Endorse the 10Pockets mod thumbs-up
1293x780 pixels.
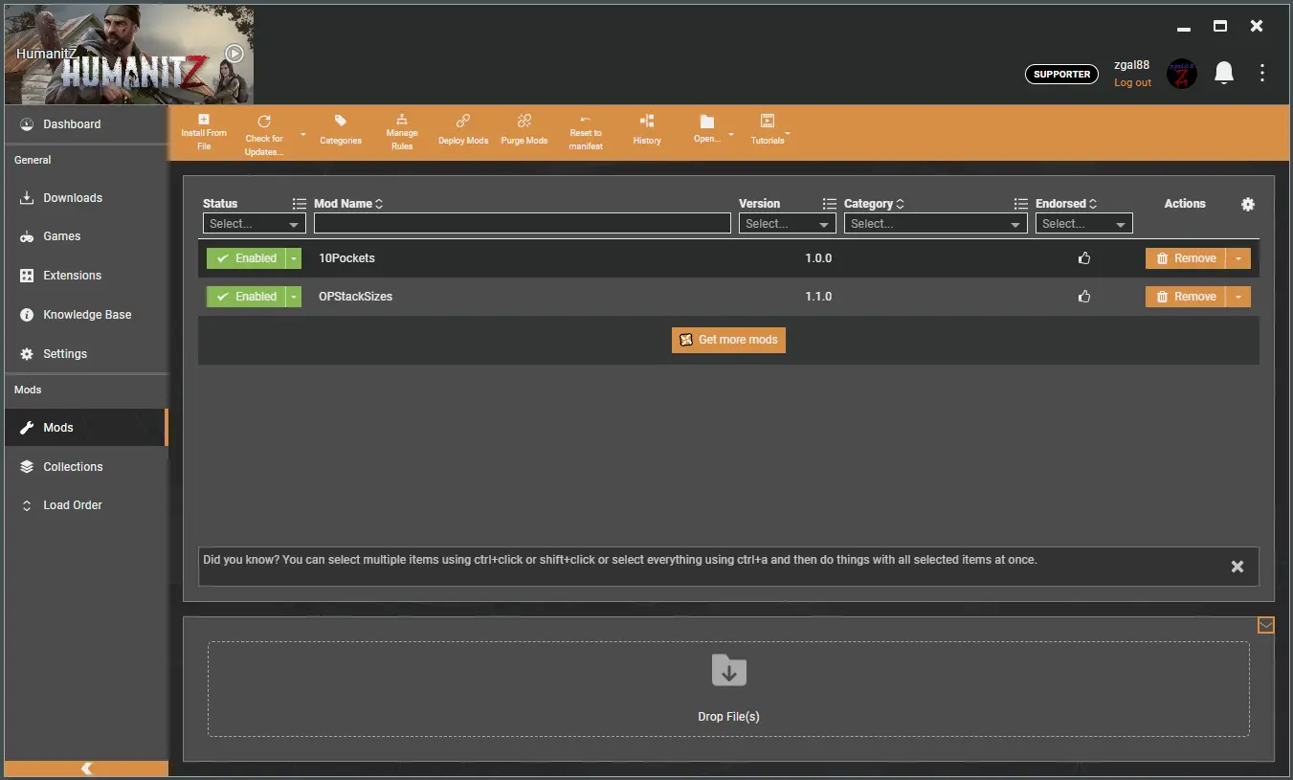coord(1084,258)
